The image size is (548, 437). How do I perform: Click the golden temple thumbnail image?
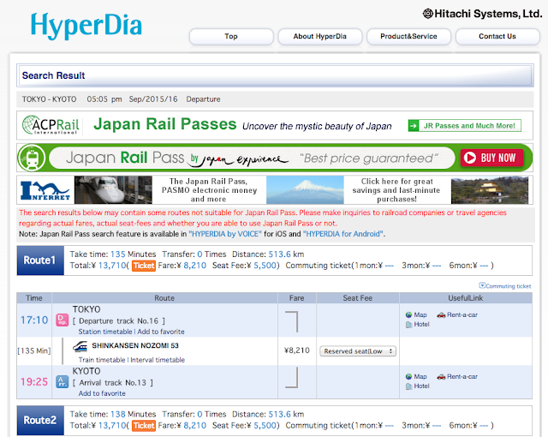coord(490,190)
